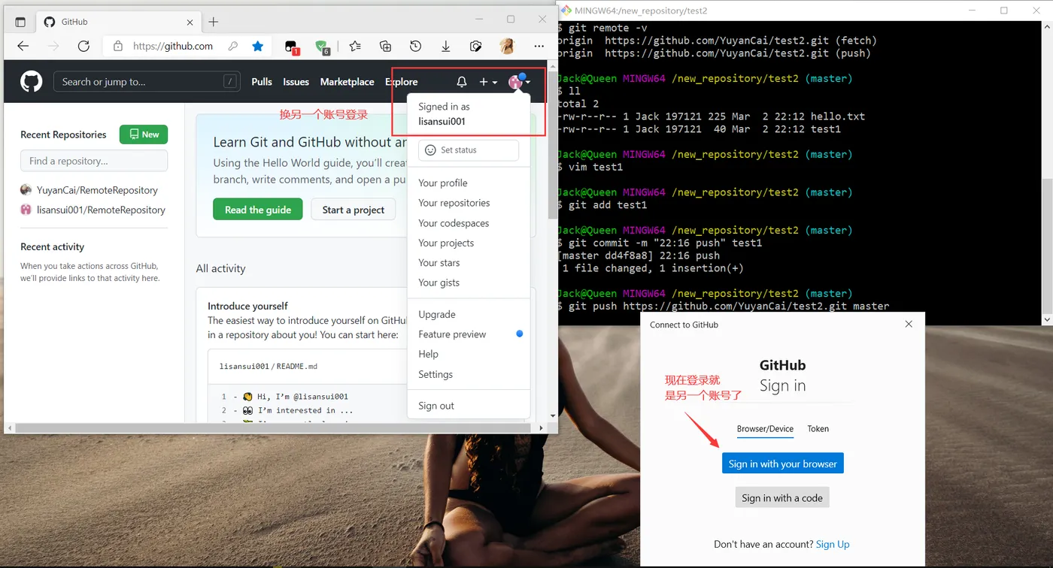Click the All activity heading
This screenshot has width=1053, height=568.
point(220,268)
